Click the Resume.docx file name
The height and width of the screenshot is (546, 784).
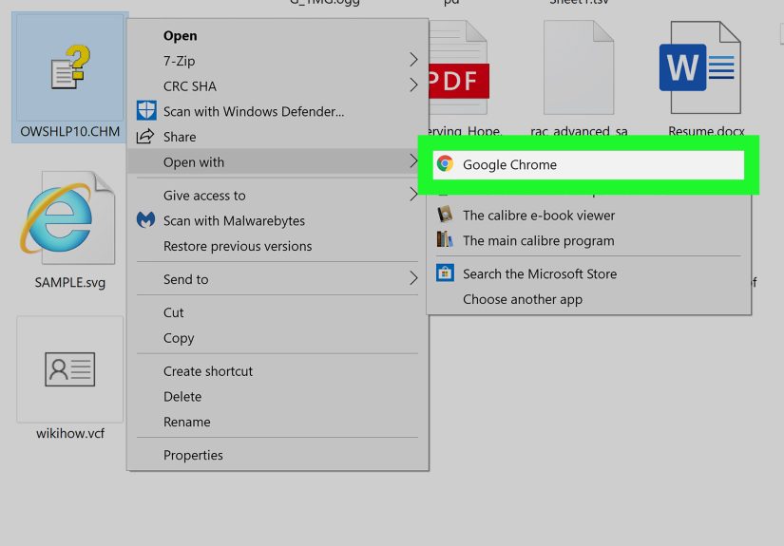click(x=706, y=131)
